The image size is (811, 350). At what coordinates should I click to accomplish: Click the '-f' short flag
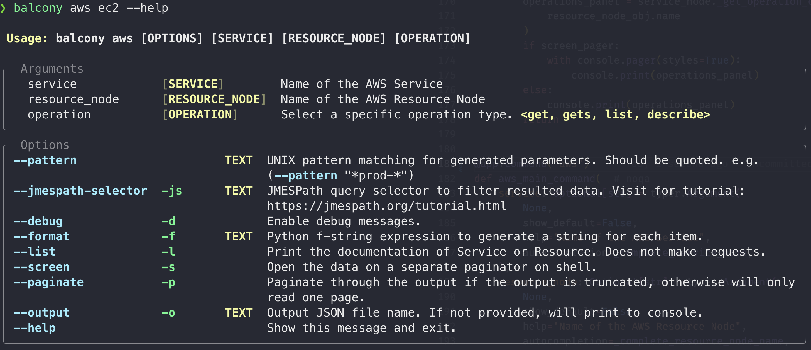click(x=168, y=237)
